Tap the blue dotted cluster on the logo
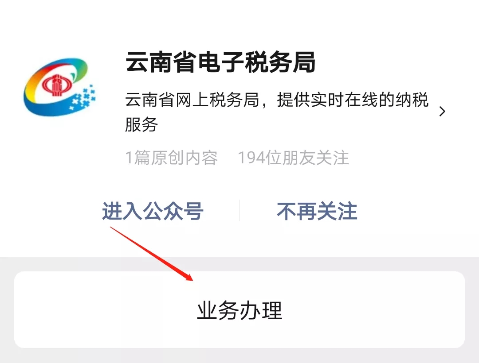The image size is (479, 363). coord(83,97)
